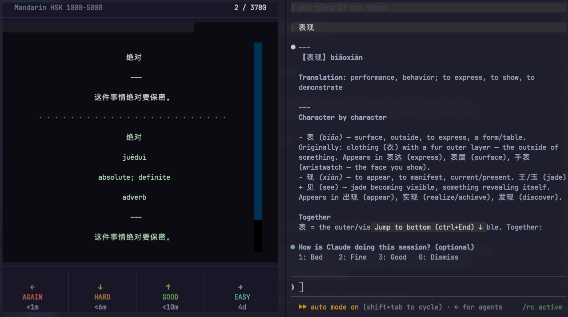
Task: Click the 'Together' heading
Action: point(314,217)
